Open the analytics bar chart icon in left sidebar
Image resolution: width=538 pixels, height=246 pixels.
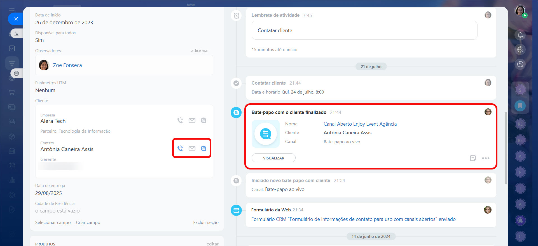pos(12,180)
